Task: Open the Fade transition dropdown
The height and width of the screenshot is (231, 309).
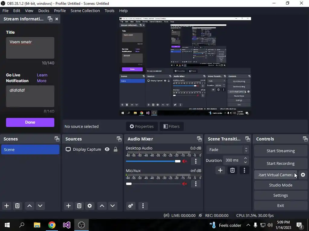Action: pos(228,150)
